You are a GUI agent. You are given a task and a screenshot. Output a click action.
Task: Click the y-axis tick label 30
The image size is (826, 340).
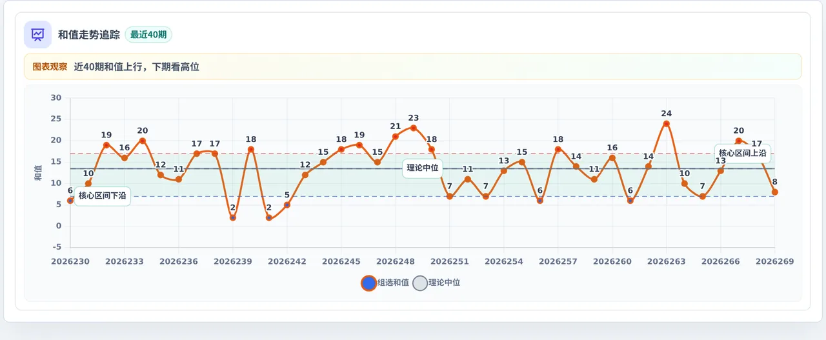(56, 98)
